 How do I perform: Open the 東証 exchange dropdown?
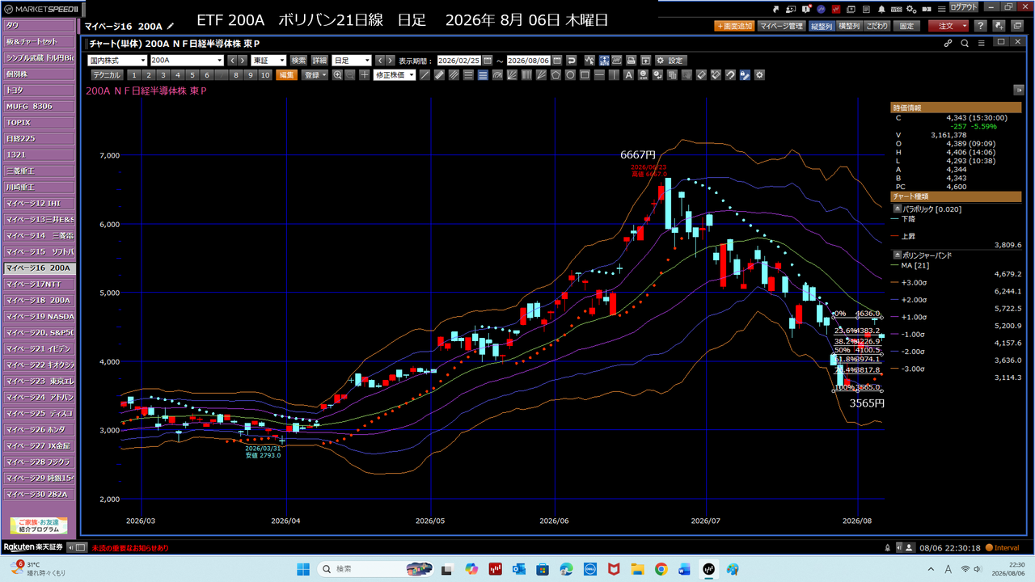click(269, 61)
